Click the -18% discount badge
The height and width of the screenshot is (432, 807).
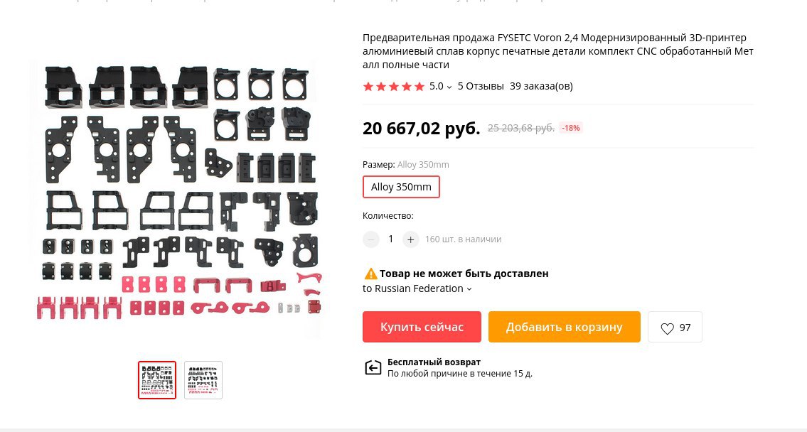click(x=571, y=128)
